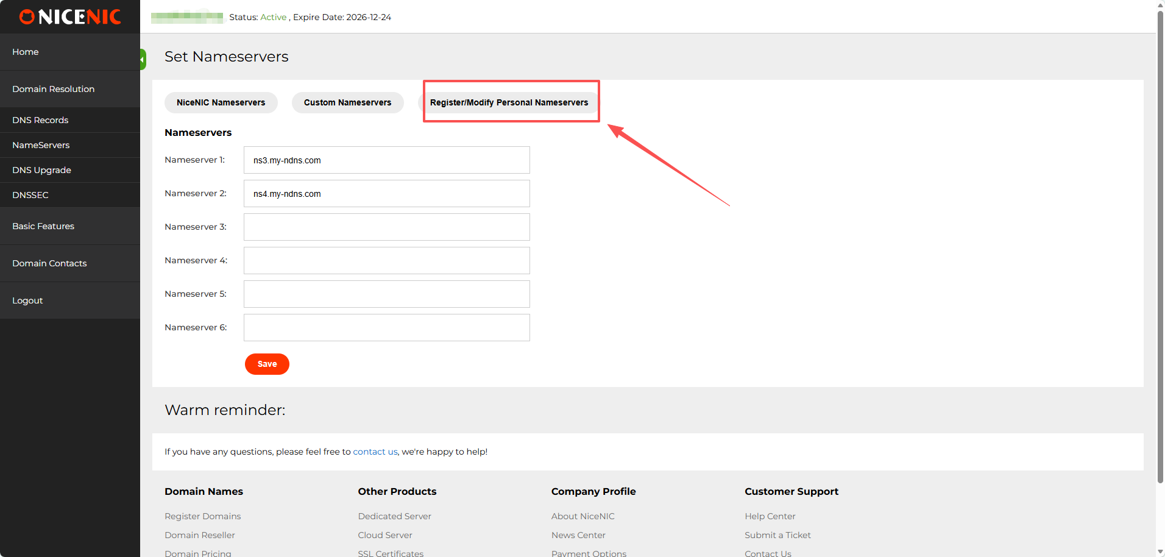Screen dimensions: 1165x557
Task: Open Domain Contacts page
Action: click(x=49, y=263)
